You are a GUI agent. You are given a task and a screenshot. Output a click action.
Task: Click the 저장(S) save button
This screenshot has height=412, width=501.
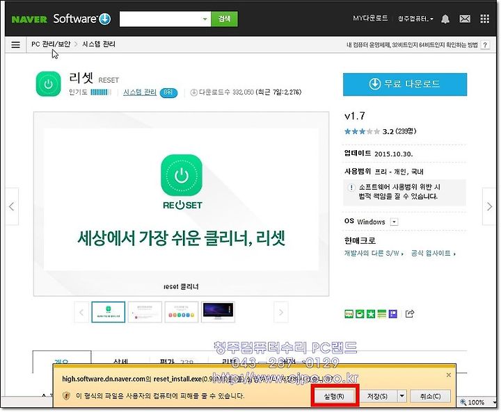coord(377,396)
